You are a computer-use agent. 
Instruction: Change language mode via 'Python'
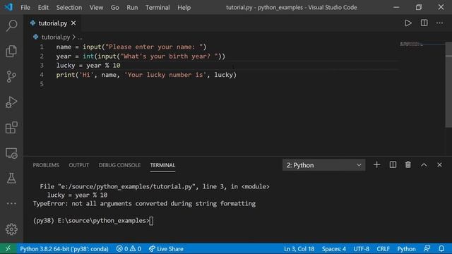click(x=407, y=249)
